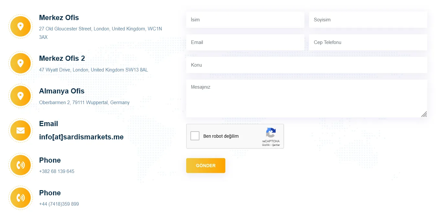437x216 pixels.
Task: Click the phone icon beside +382 68 139 645
Action: pos(20,165)
